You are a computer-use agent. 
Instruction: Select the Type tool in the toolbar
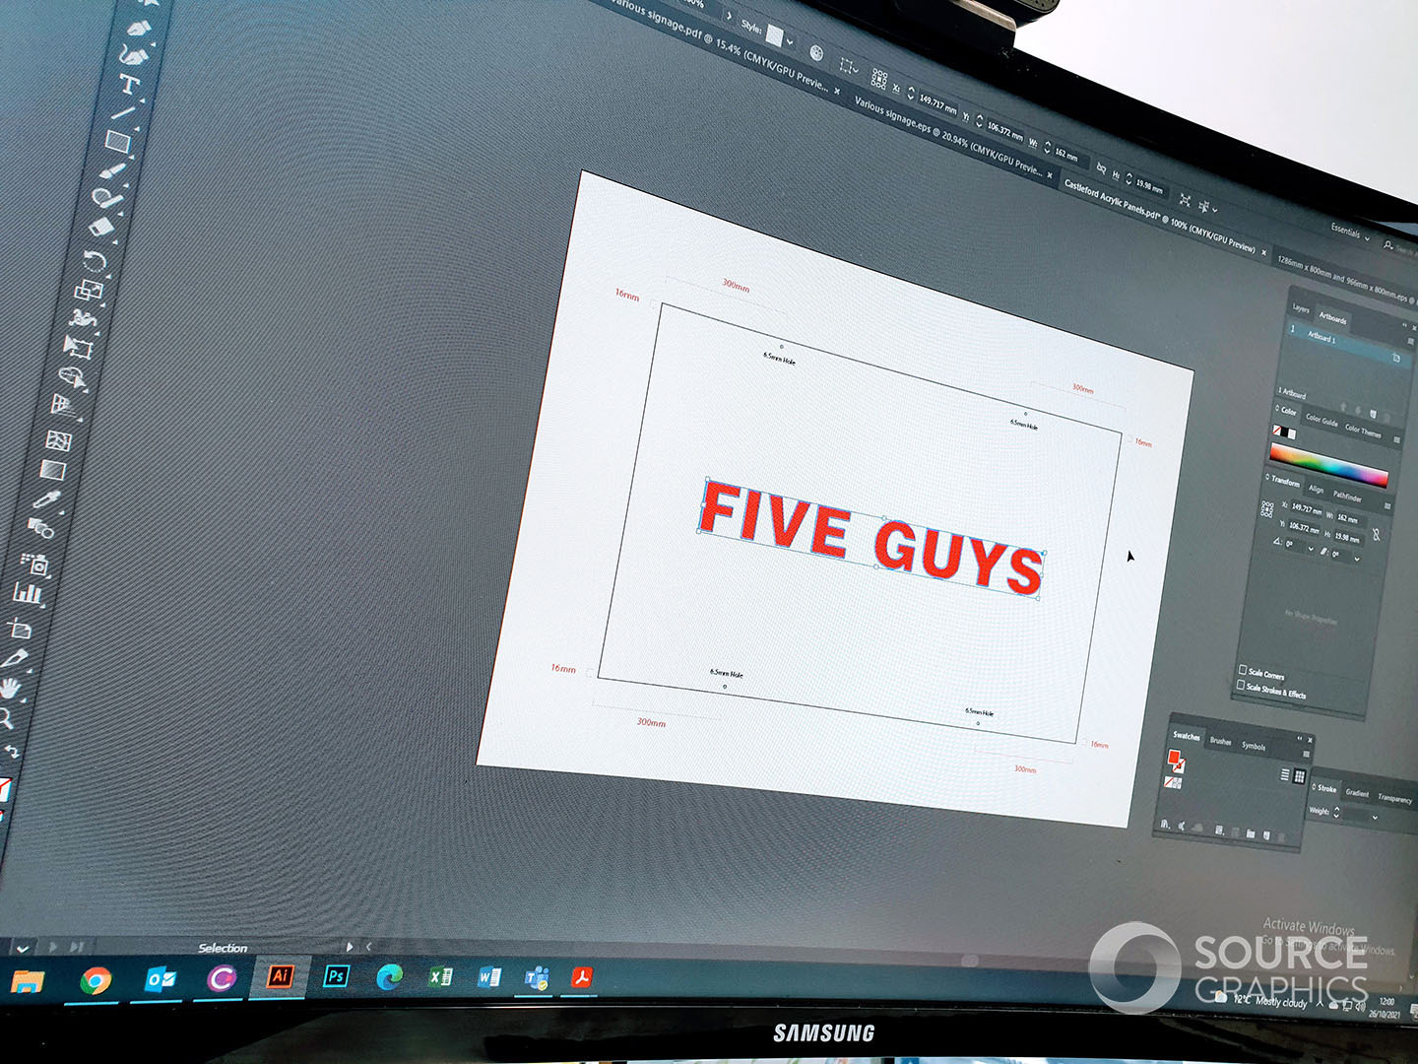coord(128,85)
